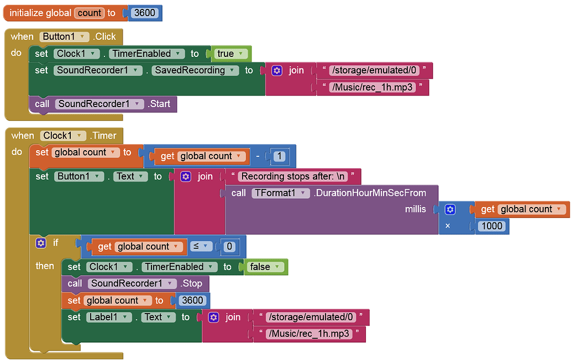Toggle the false boolean dropdown
This screenshot has height=361, width=572.
pos(265,267)
